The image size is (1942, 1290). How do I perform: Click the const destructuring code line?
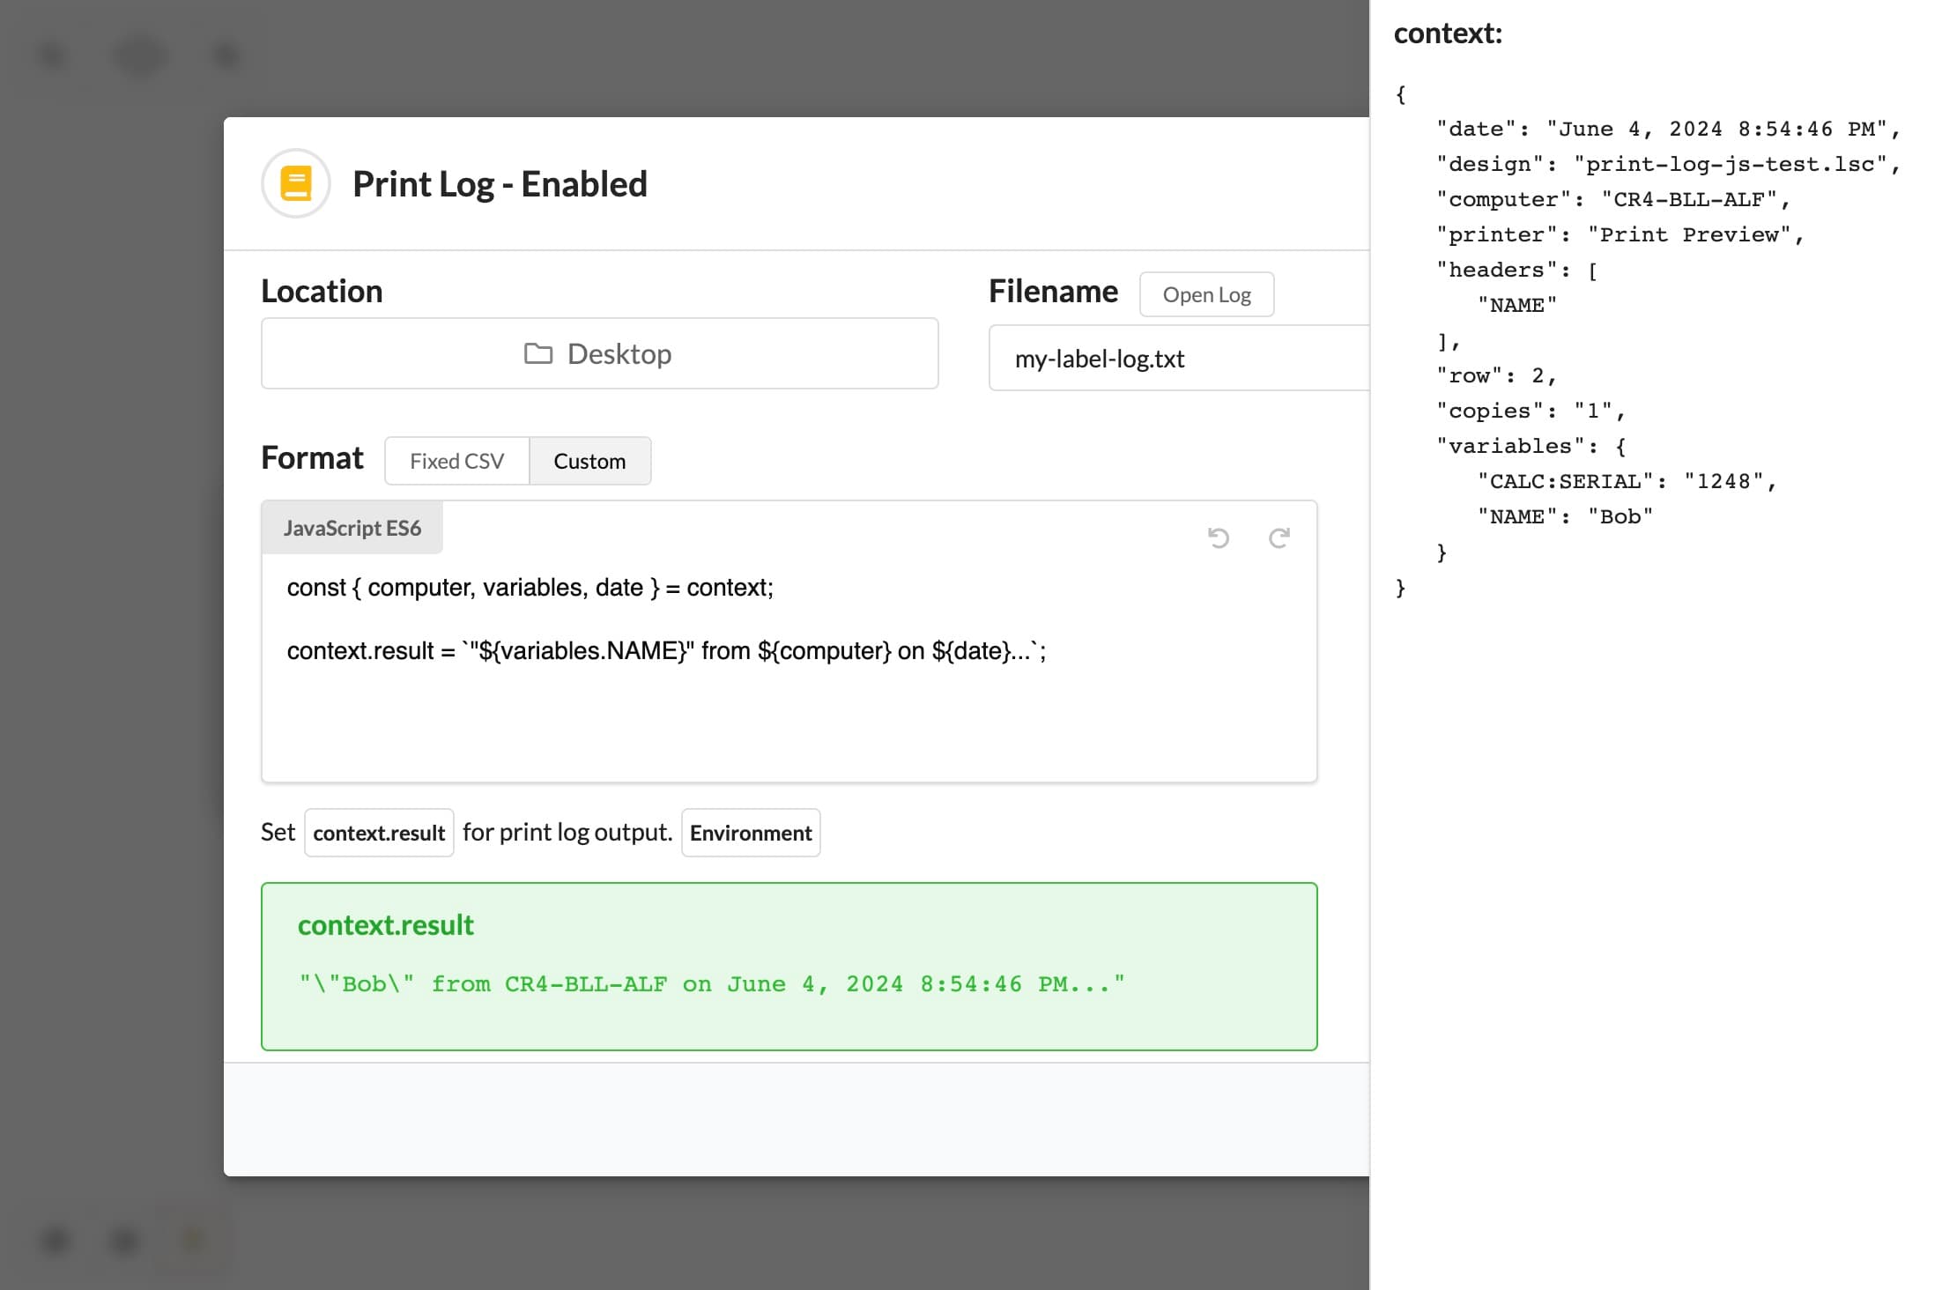530,588
